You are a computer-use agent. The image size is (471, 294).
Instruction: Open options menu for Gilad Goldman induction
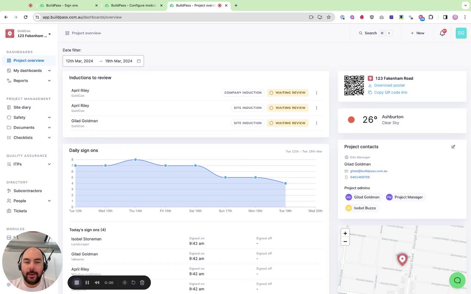(x=316, y=123)
